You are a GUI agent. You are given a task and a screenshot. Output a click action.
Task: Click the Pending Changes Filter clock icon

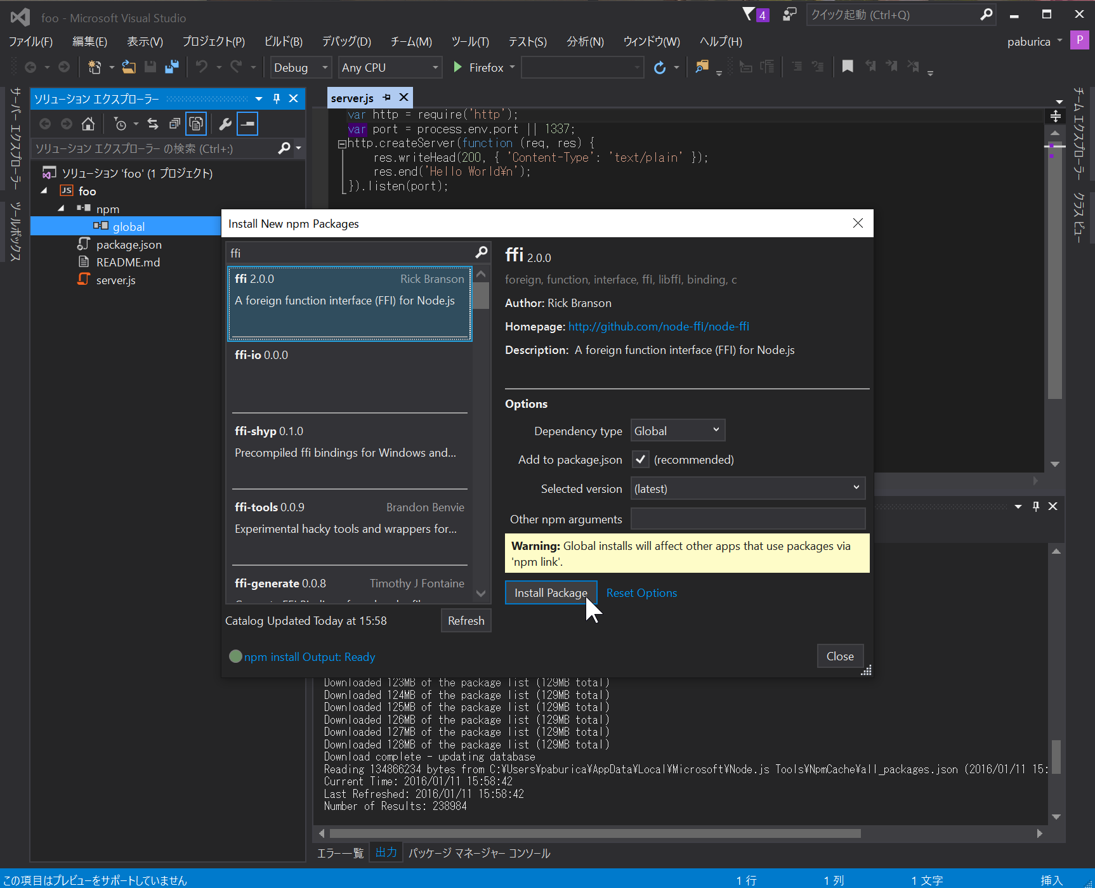click(x=120, y=124)
